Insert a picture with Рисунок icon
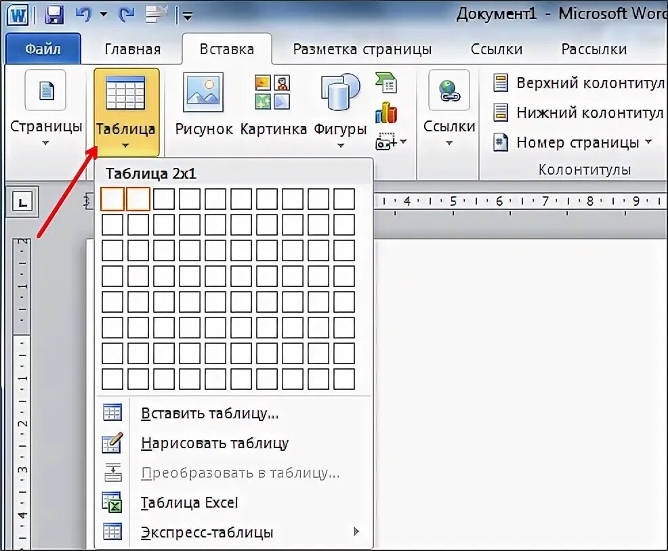The image size is (668, 551). pos(203,92)
